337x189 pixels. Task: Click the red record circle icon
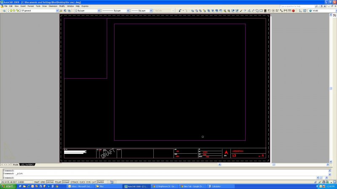pyautogui.click(x=293, y=10)
